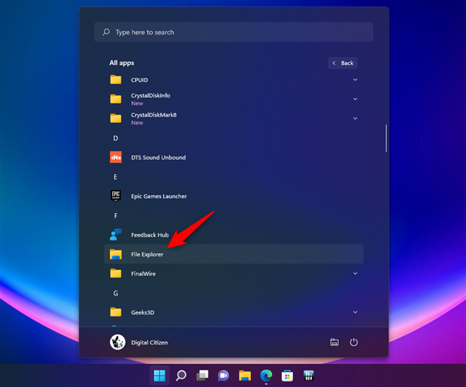The height and width of the screenshot is (387, 466).
Task: Click the DTS Sound Unbound label
Action: tap(158, 158)
